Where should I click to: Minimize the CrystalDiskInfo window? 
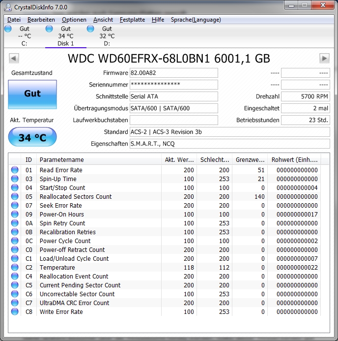click(x=291, y=5)
